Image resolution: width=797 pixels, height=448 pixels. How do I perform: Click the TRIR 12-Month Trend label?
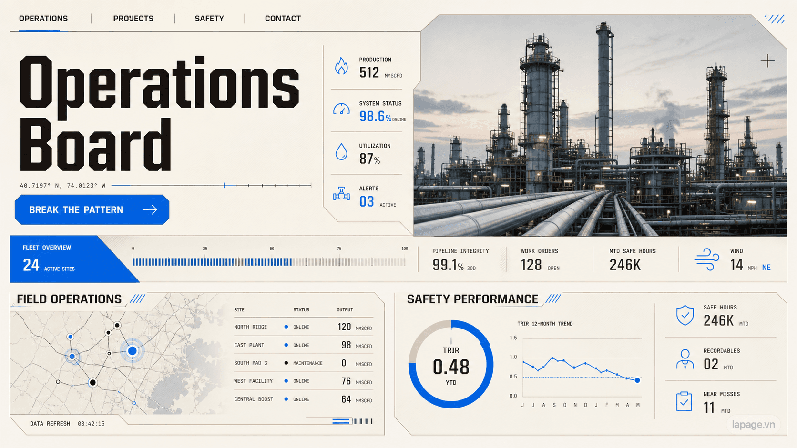545,324
